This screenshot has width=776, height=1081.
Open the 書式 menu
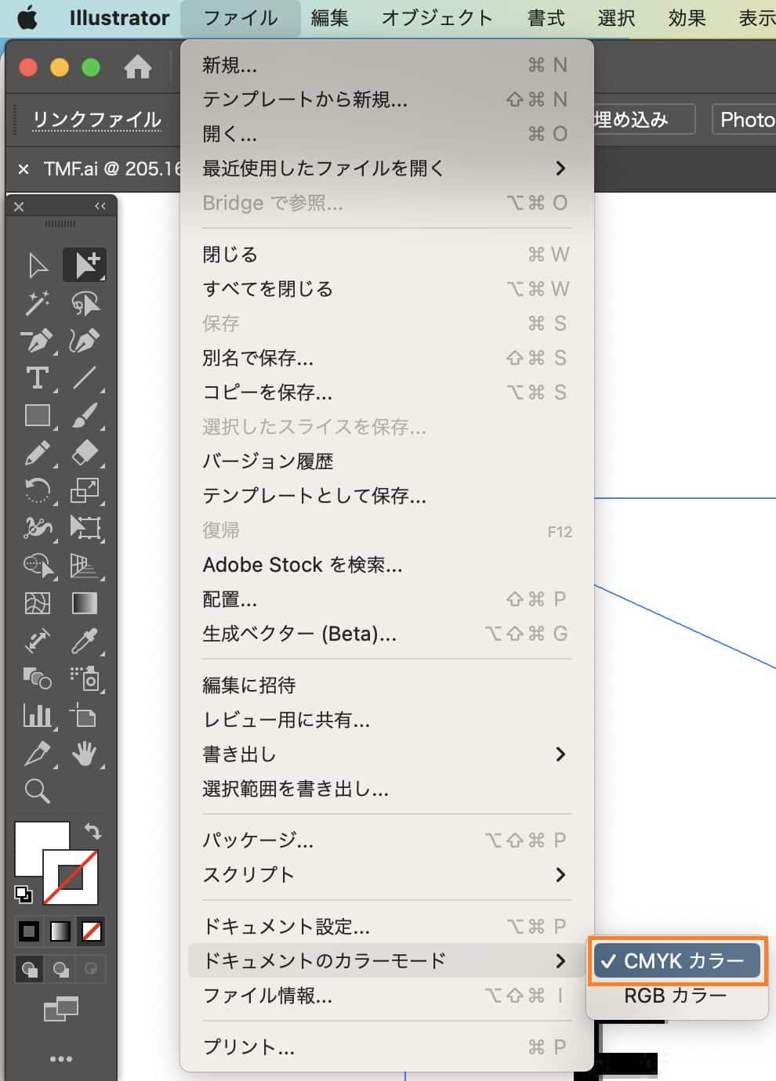(546, 18)
